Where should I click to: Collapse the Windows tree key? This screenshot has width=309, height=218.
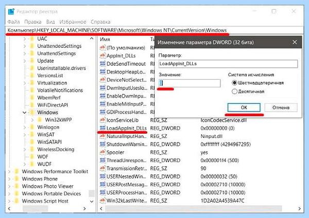click(x=24, y=113)
